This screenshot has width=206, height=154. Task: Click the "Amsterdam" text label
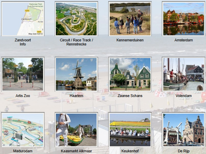183,40
